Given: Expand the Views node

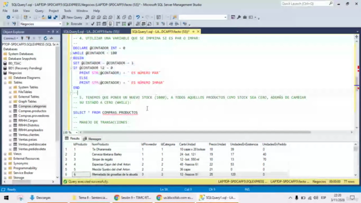Looking at the screenshot, I should click(5, 154).
